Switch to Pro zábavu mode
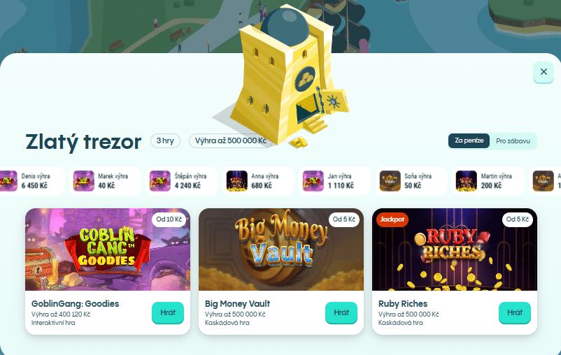This screenshot has height=355, width=561. 513,141
